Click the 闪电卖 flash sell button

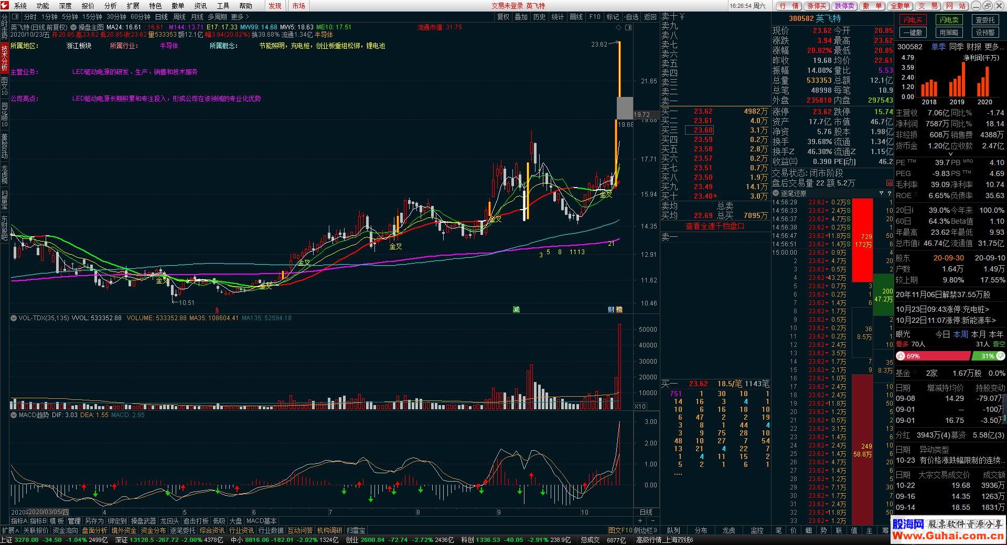pos(949,20)
